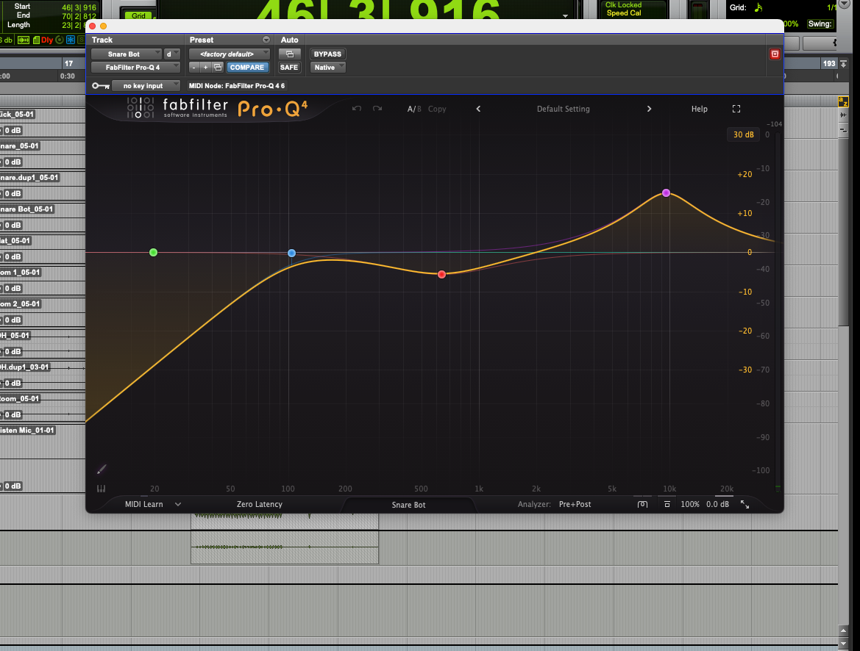Open the output options bracket icon

[642, 504]
